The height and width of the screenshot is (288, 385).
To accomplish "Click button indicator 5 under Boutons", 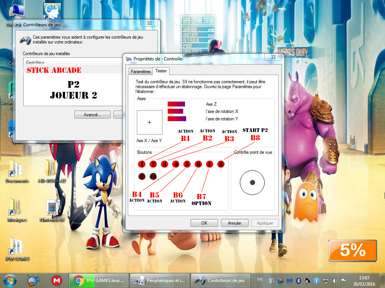I will 187,164.
